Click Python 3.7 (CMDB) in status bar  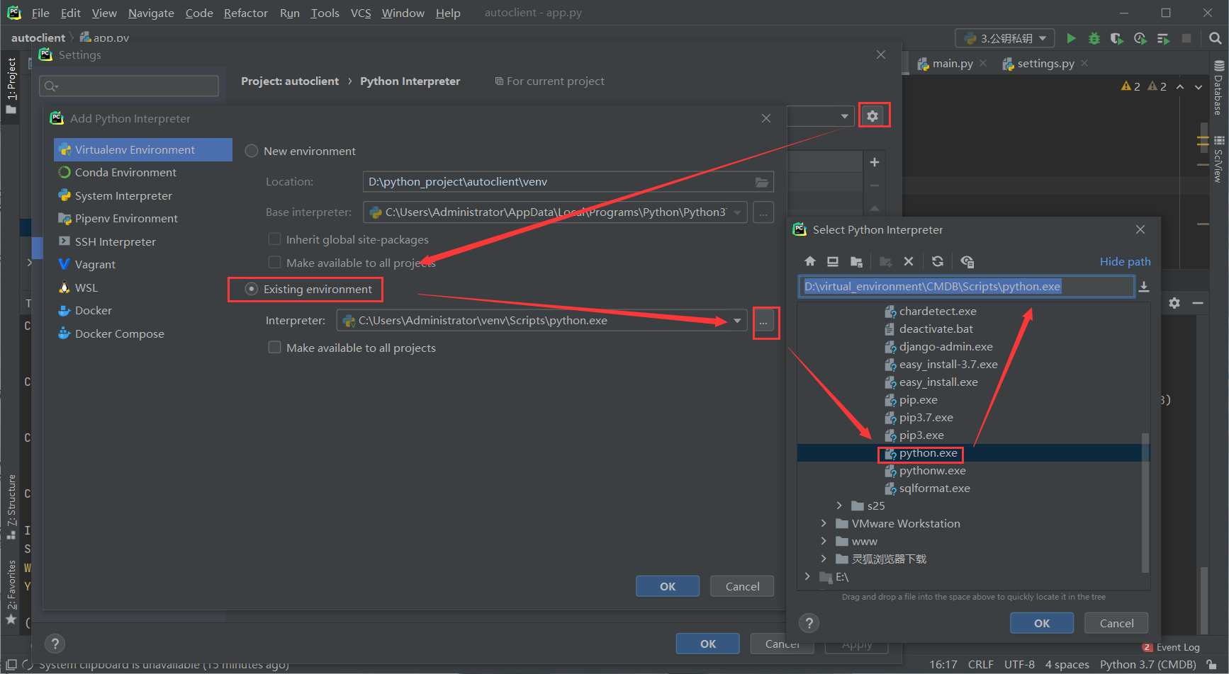click(1147, 664)
